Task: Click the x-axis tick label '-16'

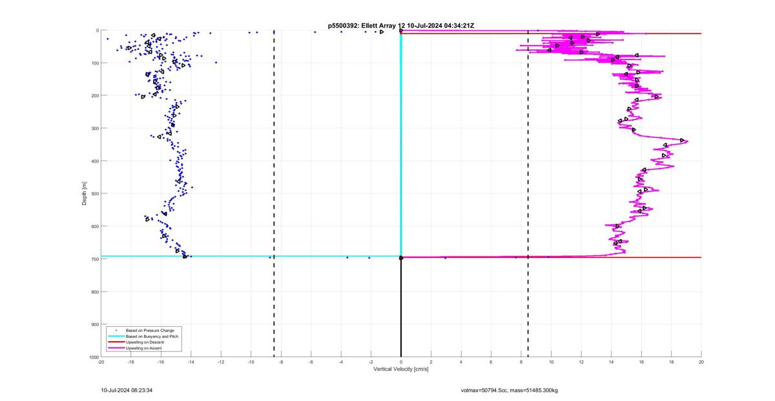Action: [161, 362]
